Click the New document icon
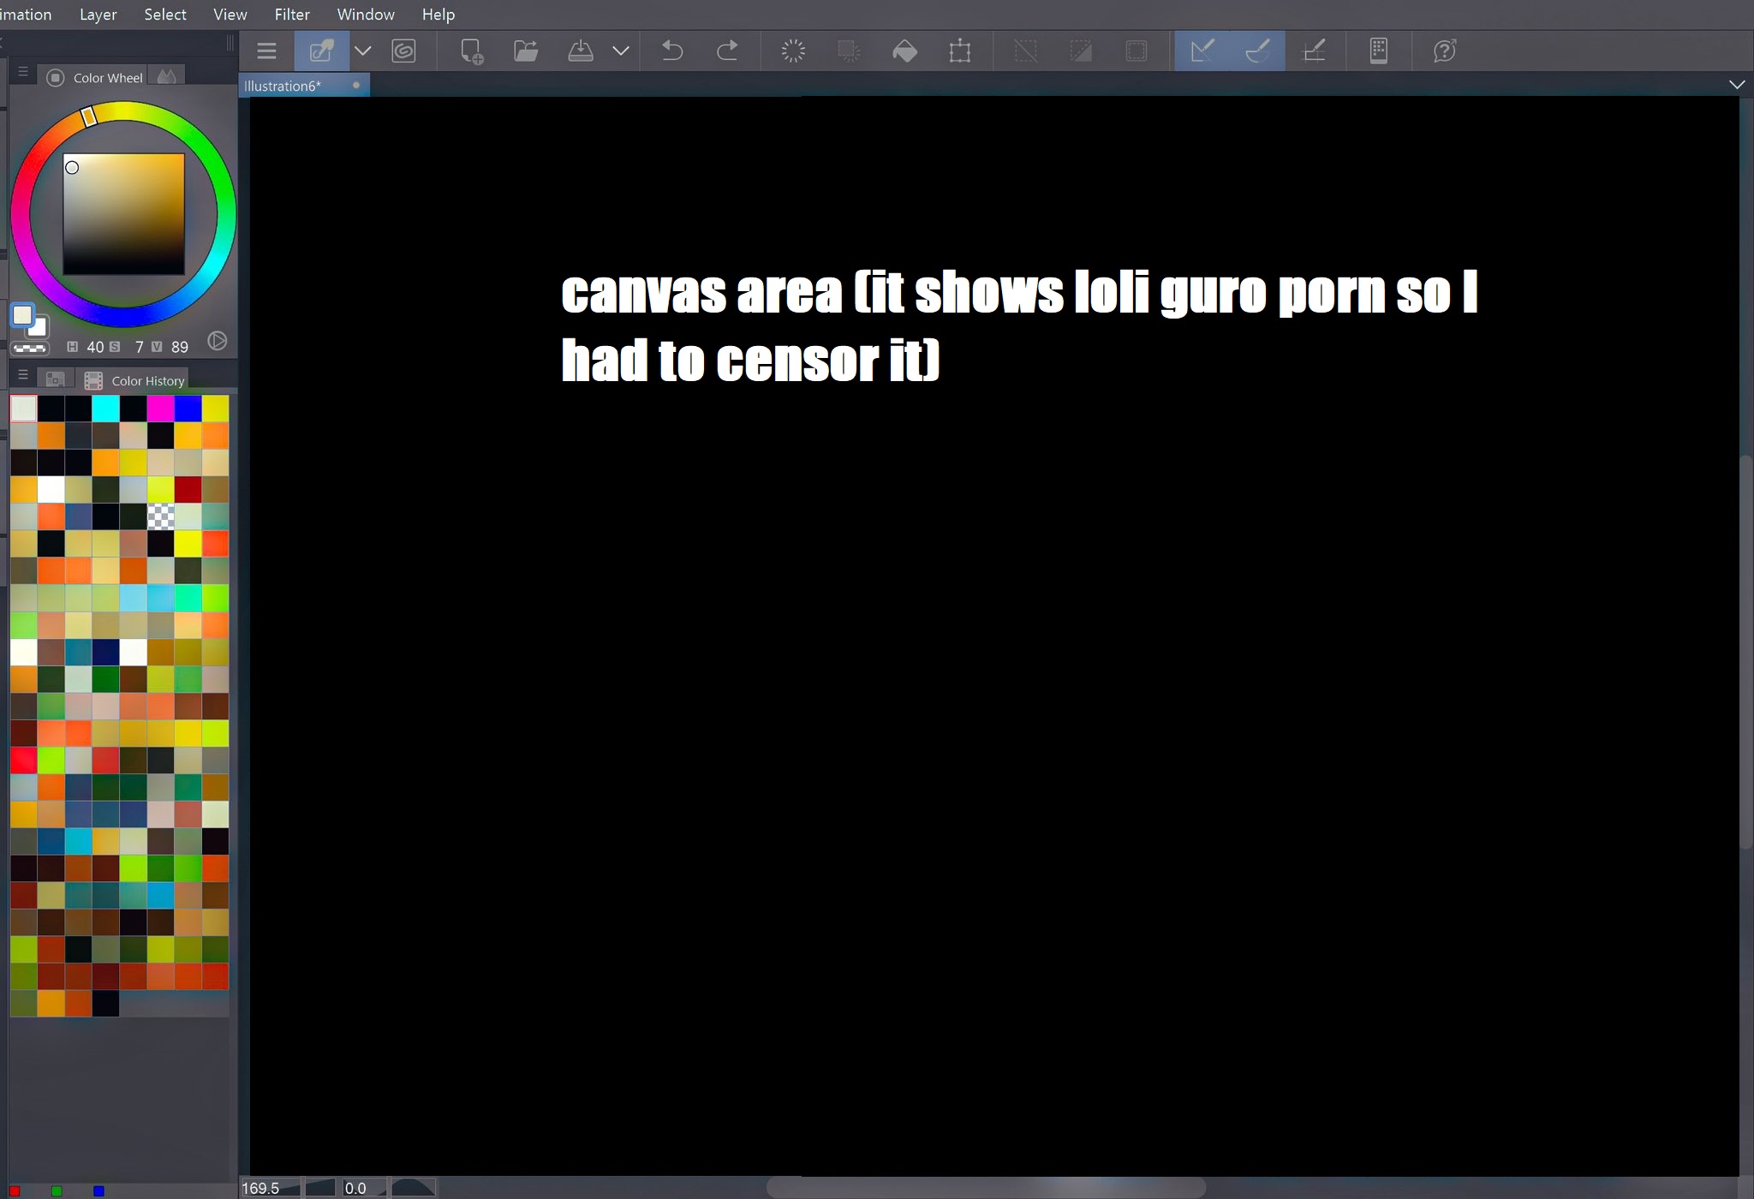The image size is (1754, 1199). [471, 51]
